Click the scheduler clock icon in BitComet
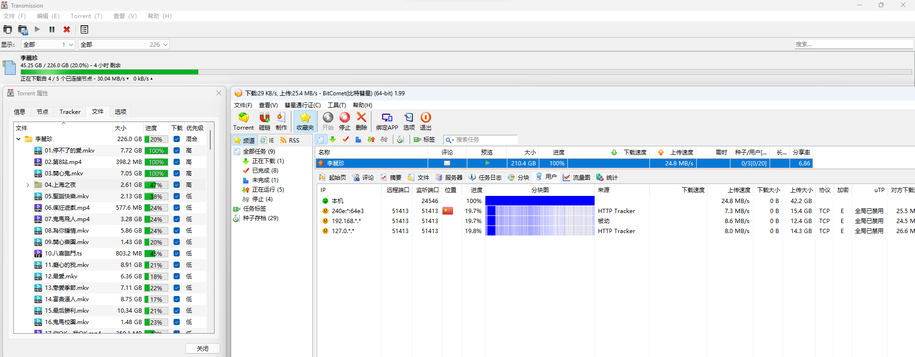Screen dimensions: 915x357 point(401,140)
